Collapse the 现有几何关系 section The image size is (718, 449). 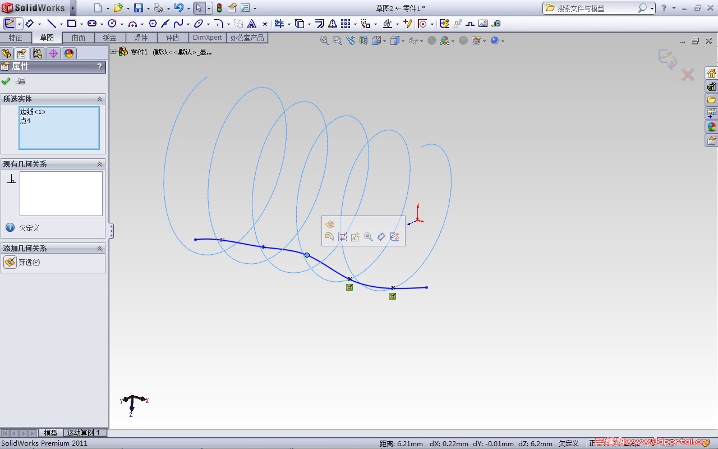pos(100,164)
